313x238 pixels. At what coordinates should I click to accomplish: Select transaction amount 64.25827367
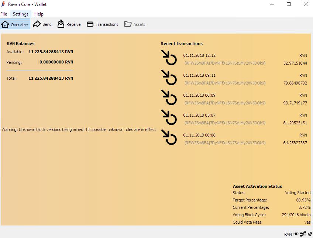coord(295,143)
